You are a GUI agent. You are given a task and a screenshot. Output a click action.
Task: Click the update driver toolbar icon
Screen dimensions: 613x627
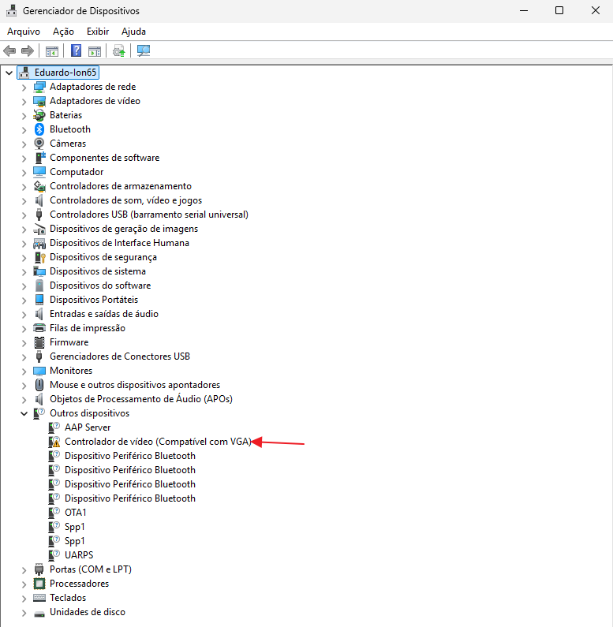(119, 51)
